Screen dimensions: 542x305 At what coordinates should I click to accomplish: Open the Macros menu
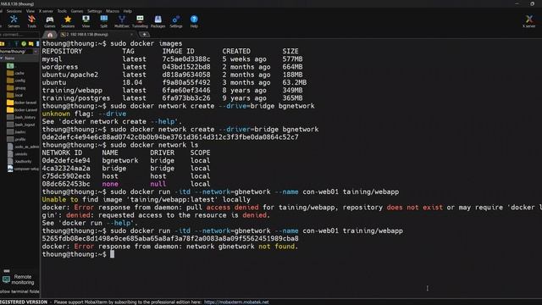click(113, 11)
